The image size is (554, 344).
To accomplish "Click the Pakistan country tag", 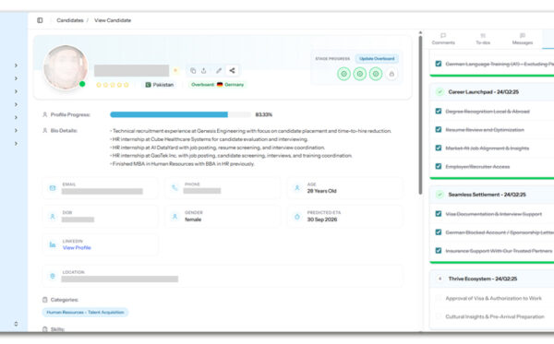I will (160, 85).
